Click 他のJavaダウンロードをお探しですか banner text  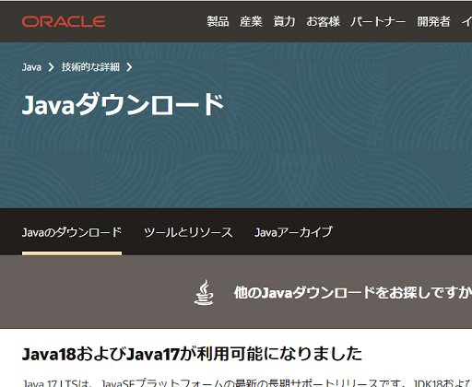(353, 292)
